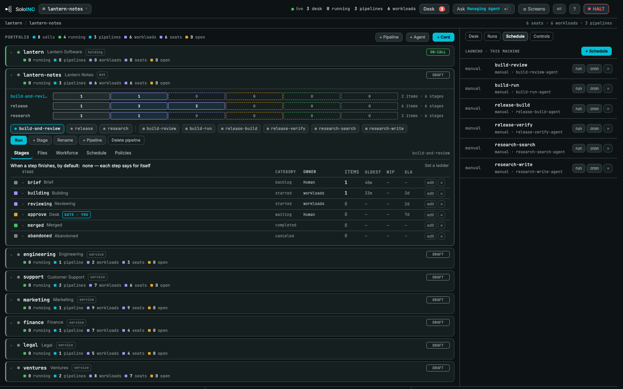Expand the engineering cell
Screen dimensions: 623x389
(12, 255)
